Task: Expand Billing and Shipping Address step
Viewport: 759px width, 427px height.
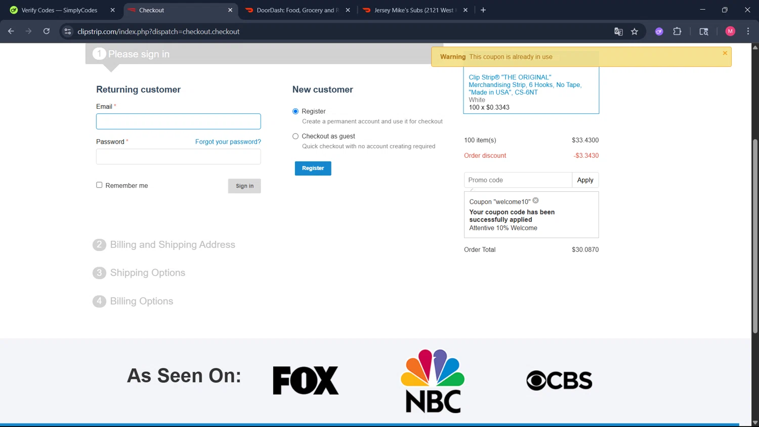Action: (x=173, y=245)
